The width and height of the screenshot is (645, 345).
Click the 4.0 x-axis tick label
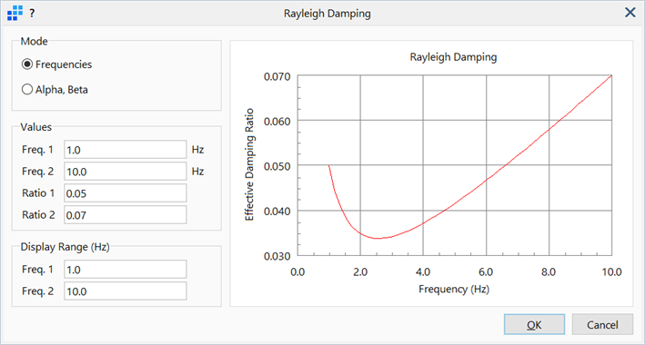[423, 271]
